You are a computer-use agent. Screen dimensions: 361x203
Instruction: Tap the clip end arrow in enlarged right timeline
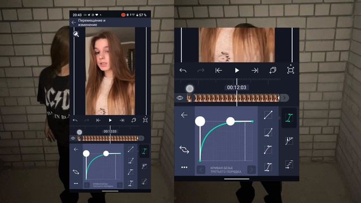point(284,98)
